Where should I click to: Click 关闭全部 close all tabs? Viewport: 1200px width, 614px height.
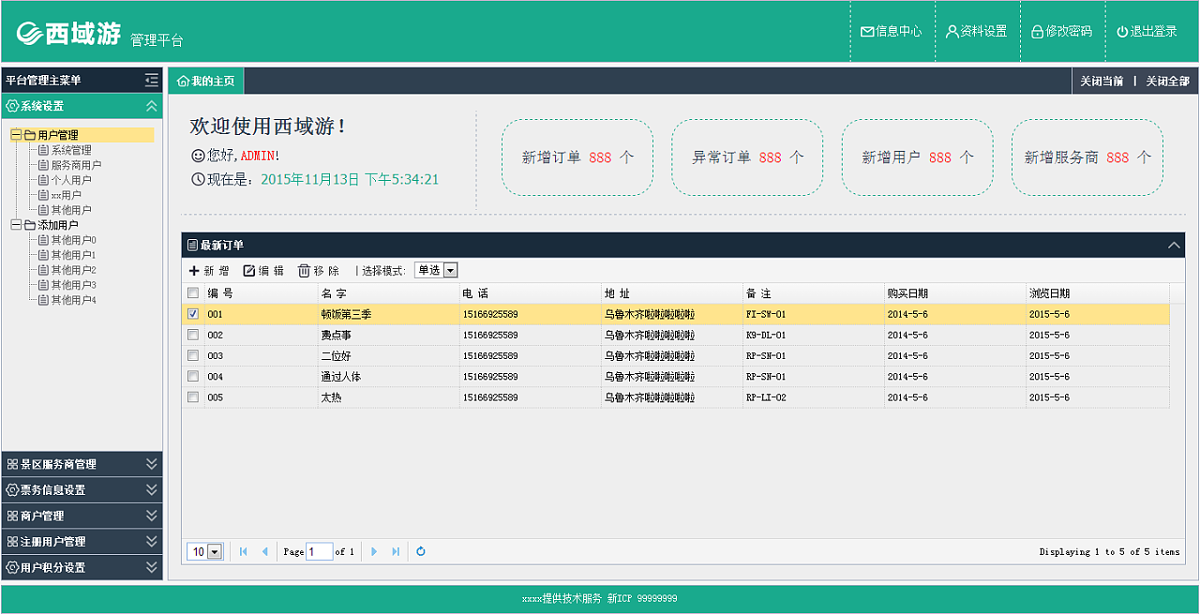click(x=1167, y=81)
